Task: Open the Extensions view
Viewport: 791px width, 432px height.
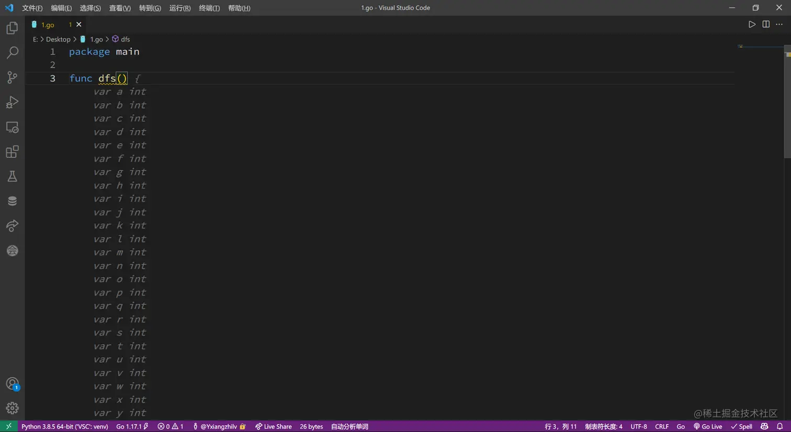Action: [x=12, y=152]
